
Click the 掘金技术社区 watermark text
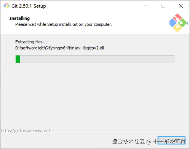click(x=128, y=141)
